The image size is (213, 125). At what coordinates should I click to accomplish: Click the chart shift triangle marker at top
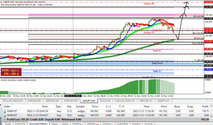[175, 1]
